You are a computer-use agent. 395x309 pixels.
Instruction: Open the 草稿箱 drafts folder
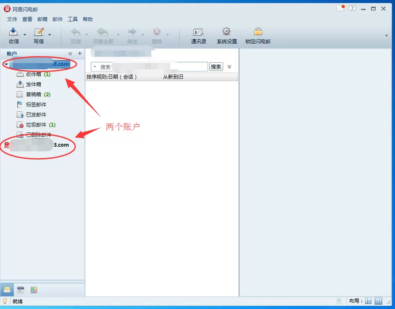(x=34, y=94)
